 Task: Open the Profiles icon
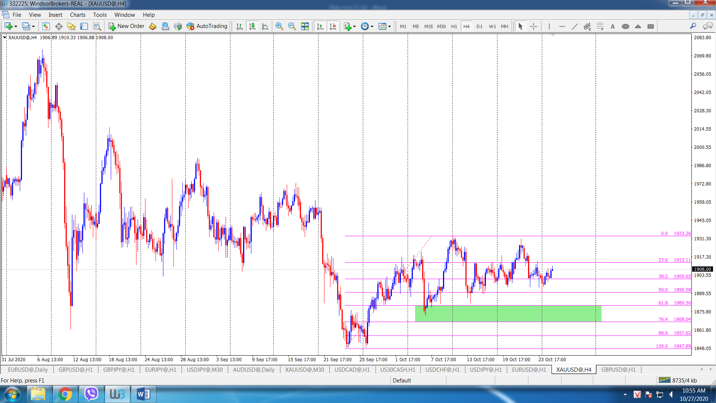pos(26,26)
